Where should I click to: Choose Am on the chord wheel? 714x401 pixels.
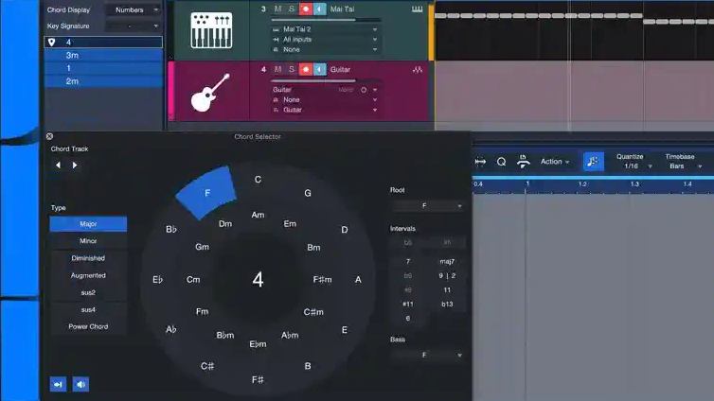tap(258, 215)
